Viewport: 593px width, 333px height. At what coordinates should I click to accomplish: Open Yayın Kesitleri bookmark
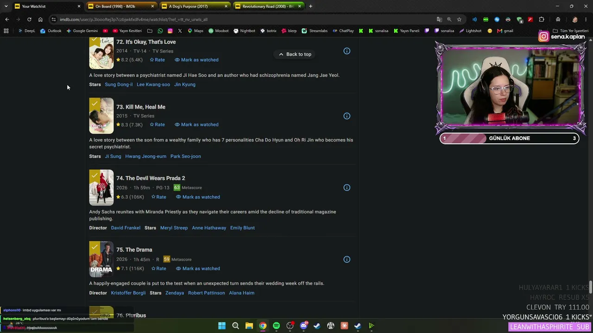coord(127,31)
